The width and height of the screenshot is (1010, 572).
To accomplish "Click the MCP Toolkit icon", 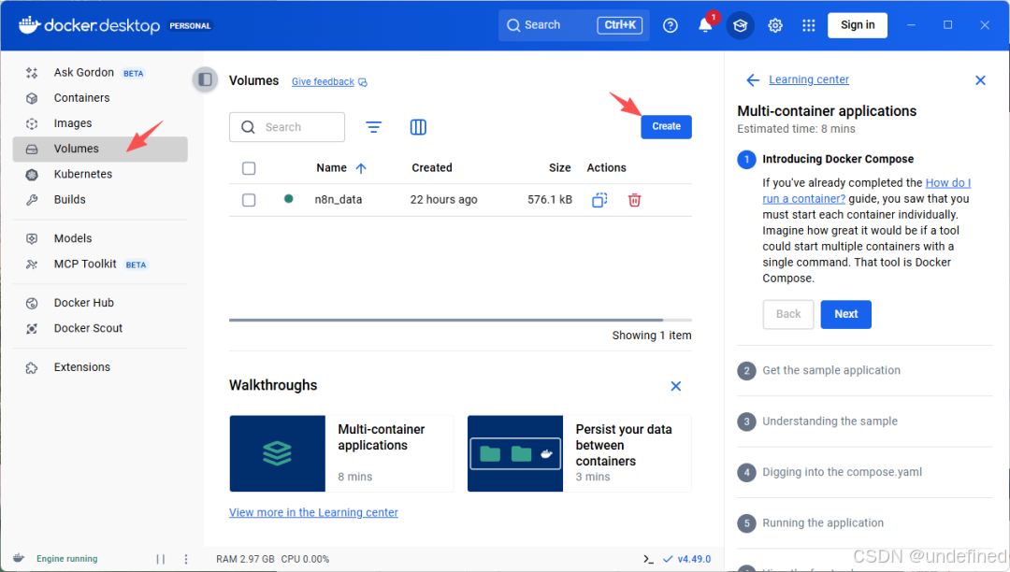I will pos(32,265).
